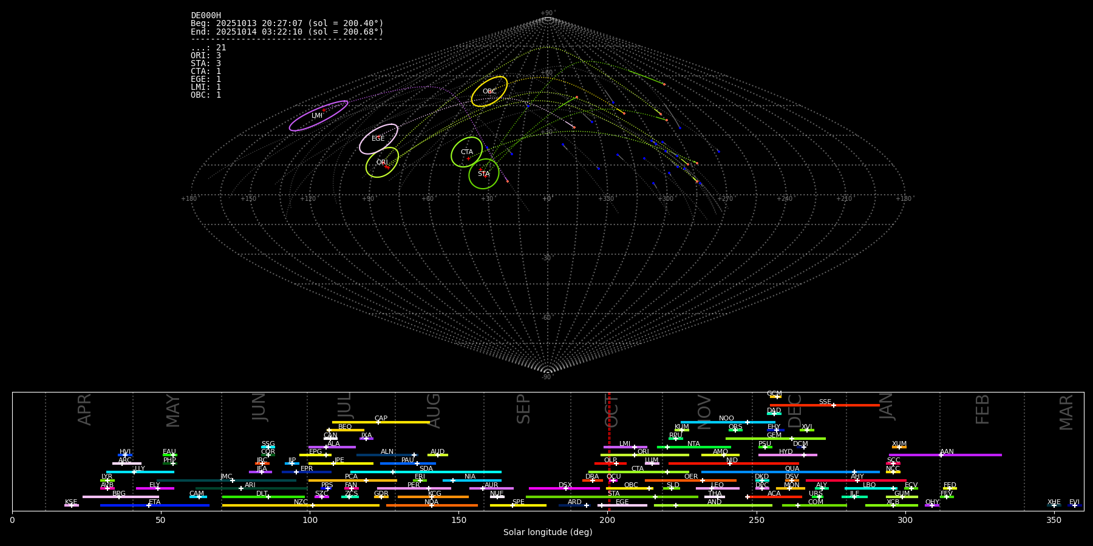
Task: Click the EGE pink ellipse on sky map
Action: pos(378,139)
